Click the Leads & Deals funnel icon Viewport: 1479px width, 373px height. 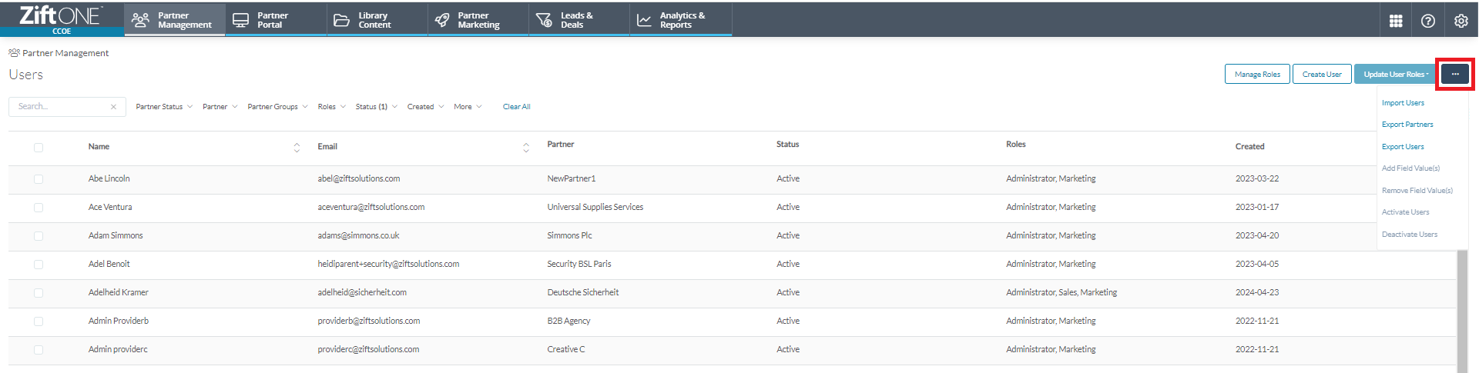(x=544, y=20)
